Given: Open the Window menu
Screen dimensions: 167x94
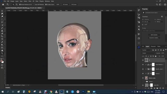Looking at the screenshot, I should tap(47, 1).
